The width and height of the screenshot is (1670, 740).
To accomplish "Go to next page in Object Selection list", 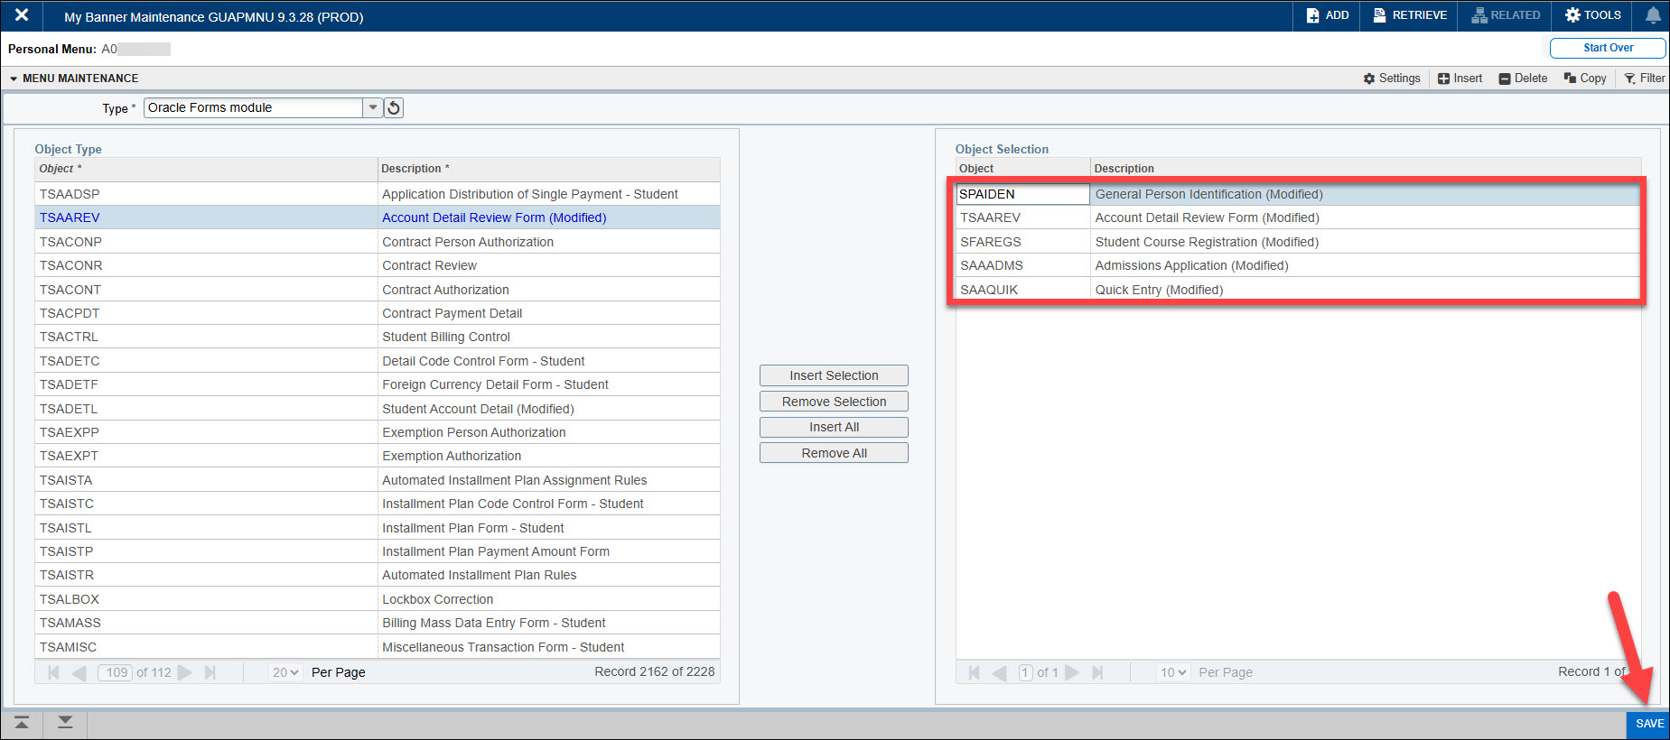I will point(1072,672).
